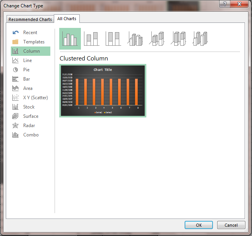The image size is (252, 236).
Task: Click the Area chart category icon
Action: coord(15,88)
